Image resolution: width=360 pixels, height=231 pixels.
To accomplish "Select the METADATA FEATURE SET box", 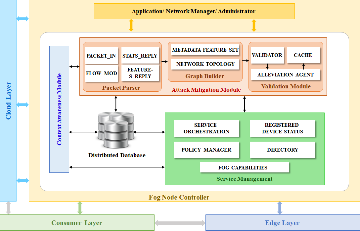I will [x=205, y=50].
